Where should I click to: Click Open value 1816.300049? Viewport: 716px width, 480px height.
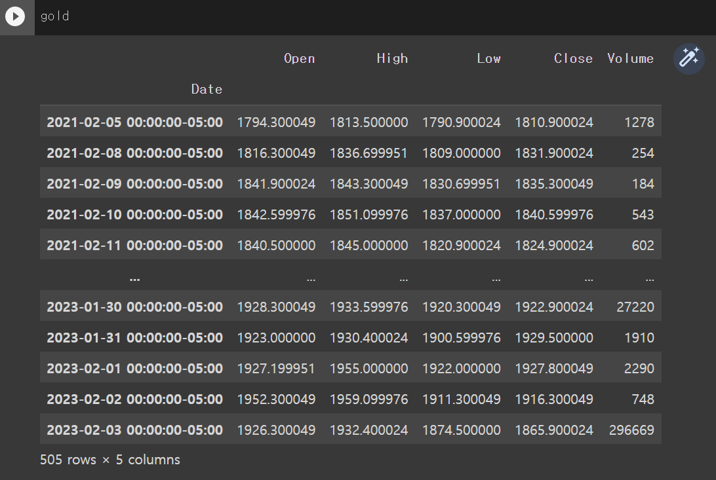click(276, 153)
